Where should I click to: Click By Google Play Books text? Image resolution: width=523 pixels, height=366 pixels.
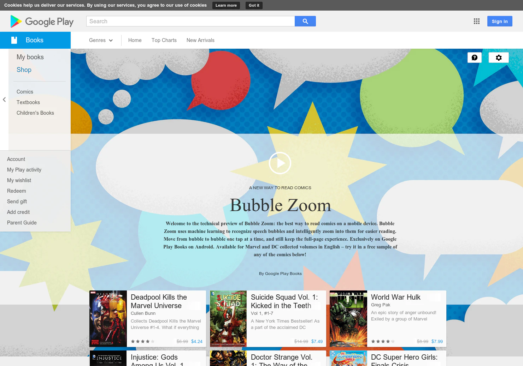click(x=280, y=274)
